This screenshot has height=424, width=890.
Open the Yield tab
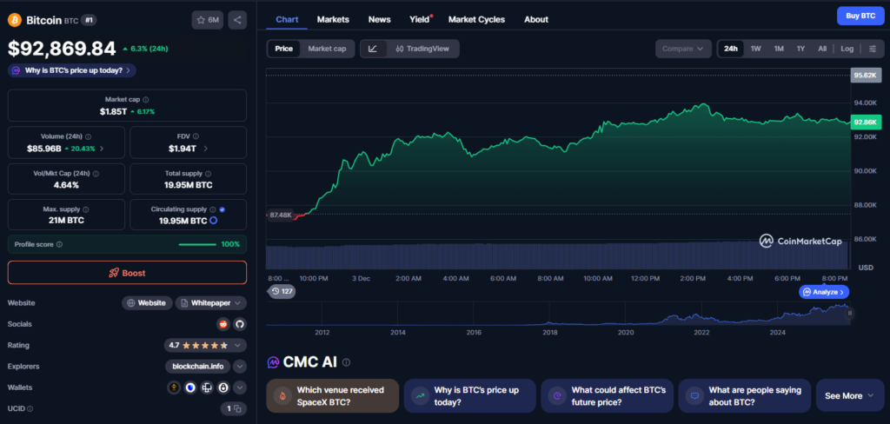click(x=420, y=19)
